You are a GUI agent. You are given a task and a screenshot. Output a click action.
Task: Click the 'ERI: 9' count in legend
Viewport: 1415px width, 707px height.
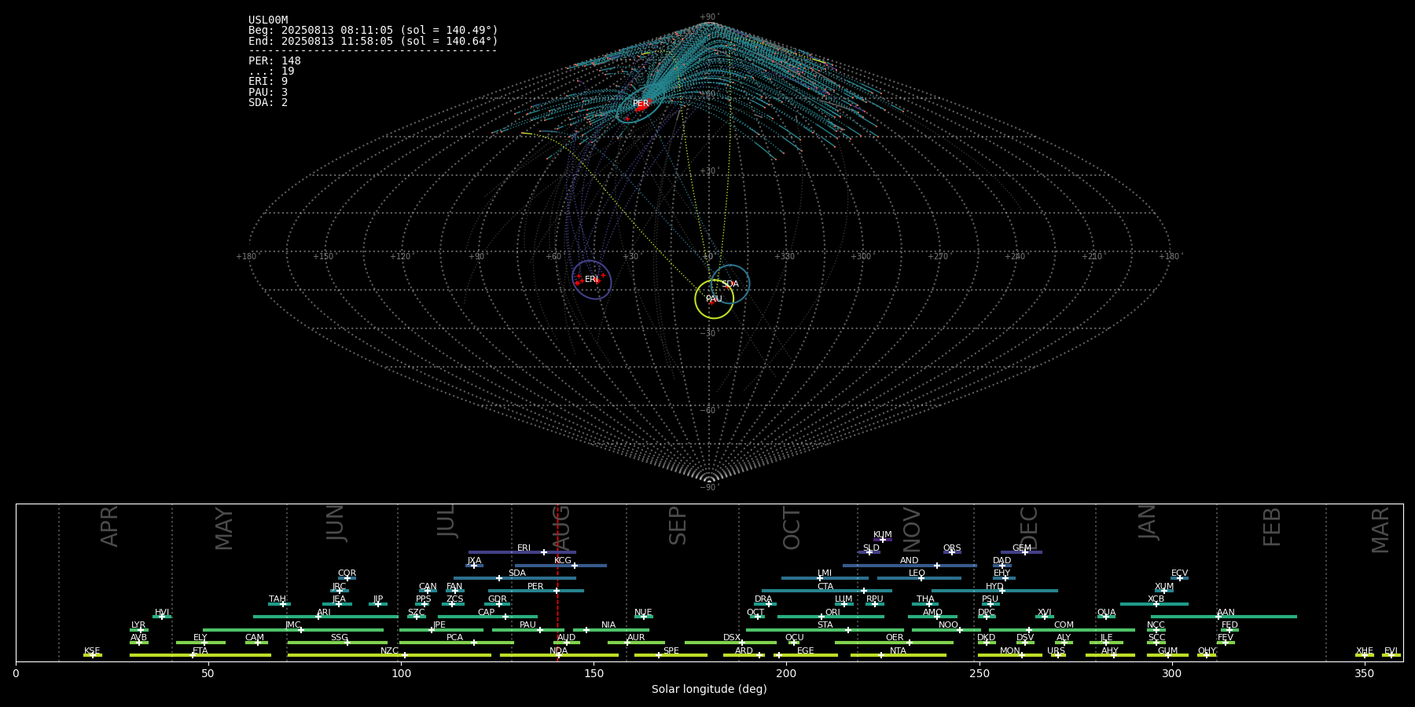tap(268, 81)
